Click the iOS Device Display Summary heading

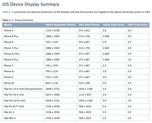(31, 4)
